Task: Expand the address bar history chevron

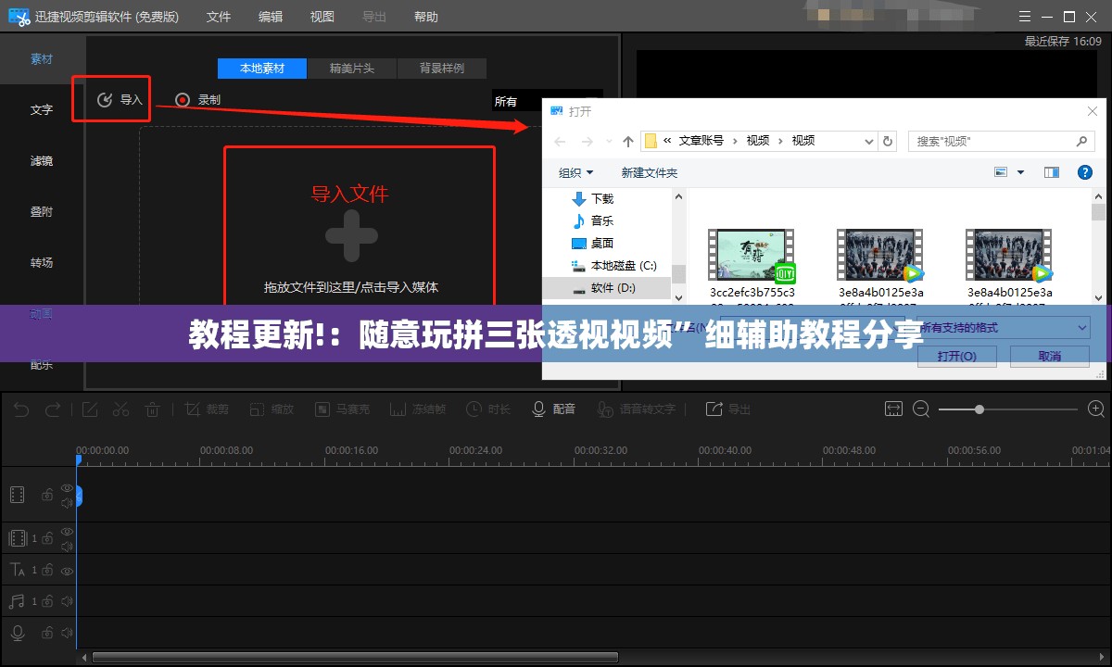Action: [868, 141]
